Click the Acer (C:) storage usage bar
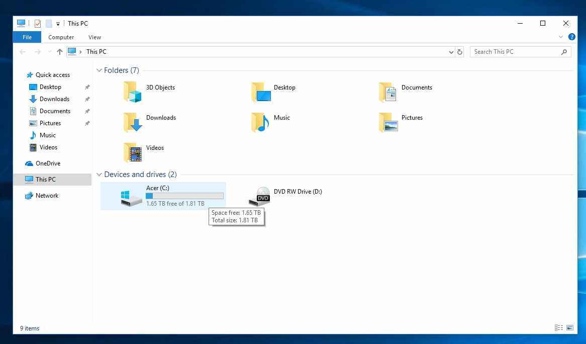This screenshot has width=586, height=344. tap(184, 196)
